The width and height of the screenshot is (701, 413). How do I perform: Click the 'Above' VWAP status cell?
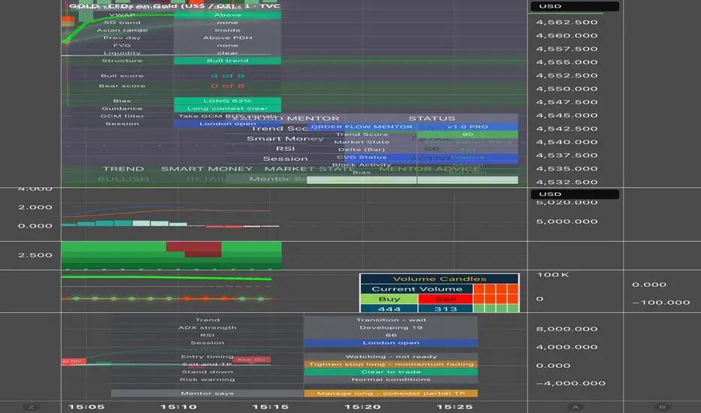click(228, 15)
